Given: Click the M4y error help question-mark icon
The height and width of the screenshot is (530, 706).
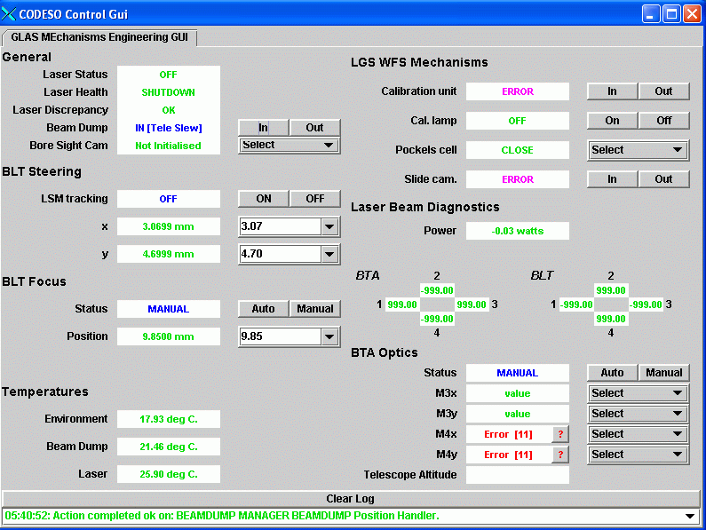Looking at the screenshot, I should click(x=559, y=455).
